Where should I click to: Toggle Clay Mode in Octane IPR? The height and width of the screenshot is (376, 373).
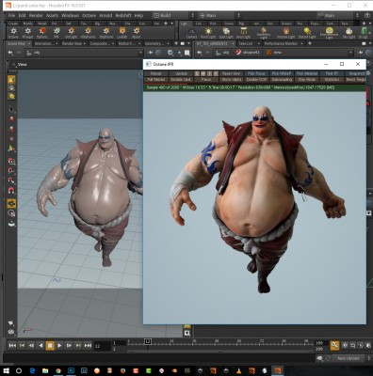coord(307,80)
